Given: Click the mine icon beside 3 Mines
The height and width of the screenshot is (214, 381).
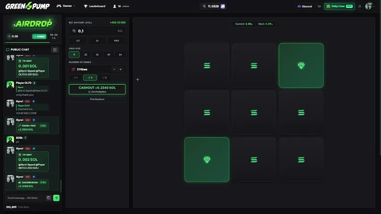Looking at the screenshot, I should [x=73, y=70].
